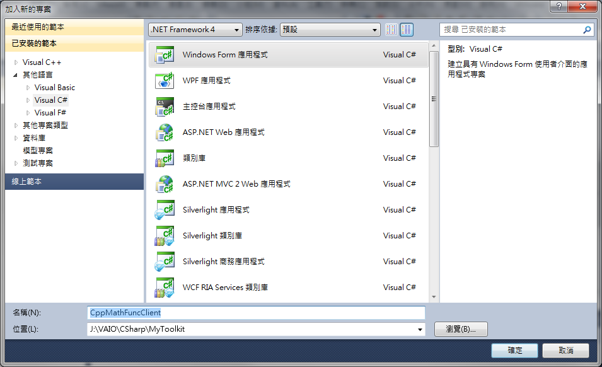
Task: Click the 瀏覽(B)... browse button
Action: click(461, 329)
